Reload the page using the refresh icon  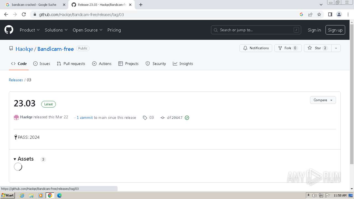[24, 14]
